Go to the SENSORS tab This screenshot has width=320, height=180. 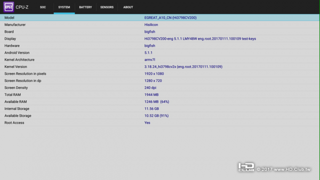point(107,7)
